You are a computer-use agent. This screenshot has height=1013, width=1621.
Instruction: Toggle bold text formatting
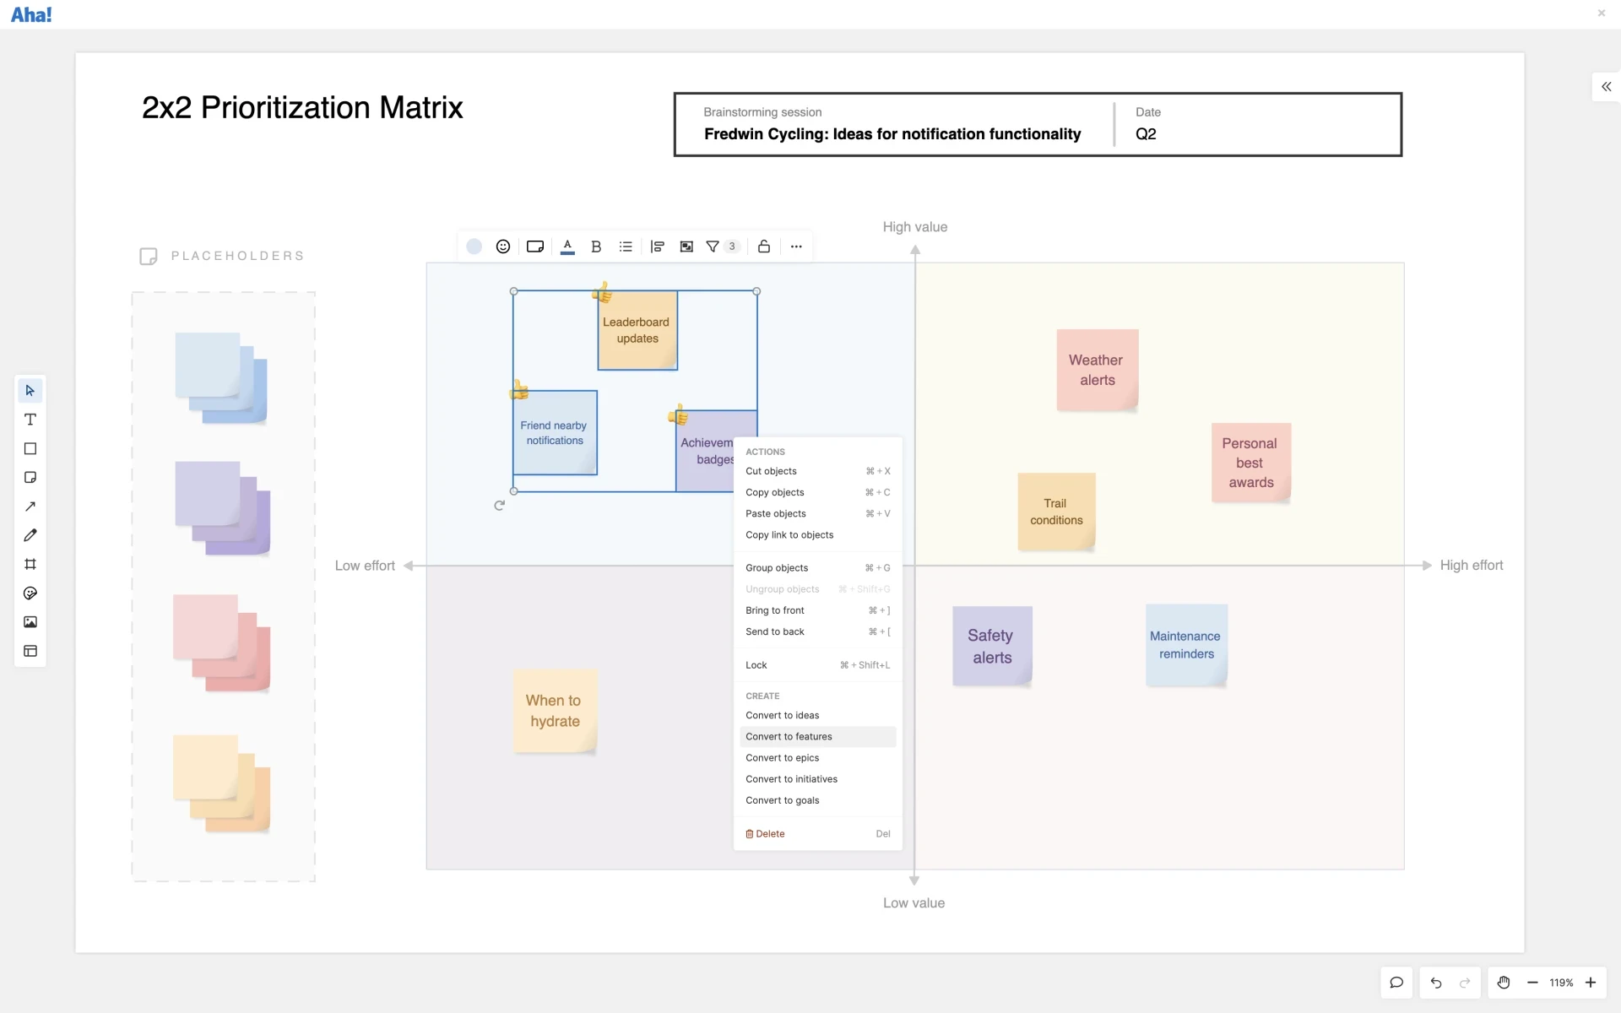click(x=596, y=246)
